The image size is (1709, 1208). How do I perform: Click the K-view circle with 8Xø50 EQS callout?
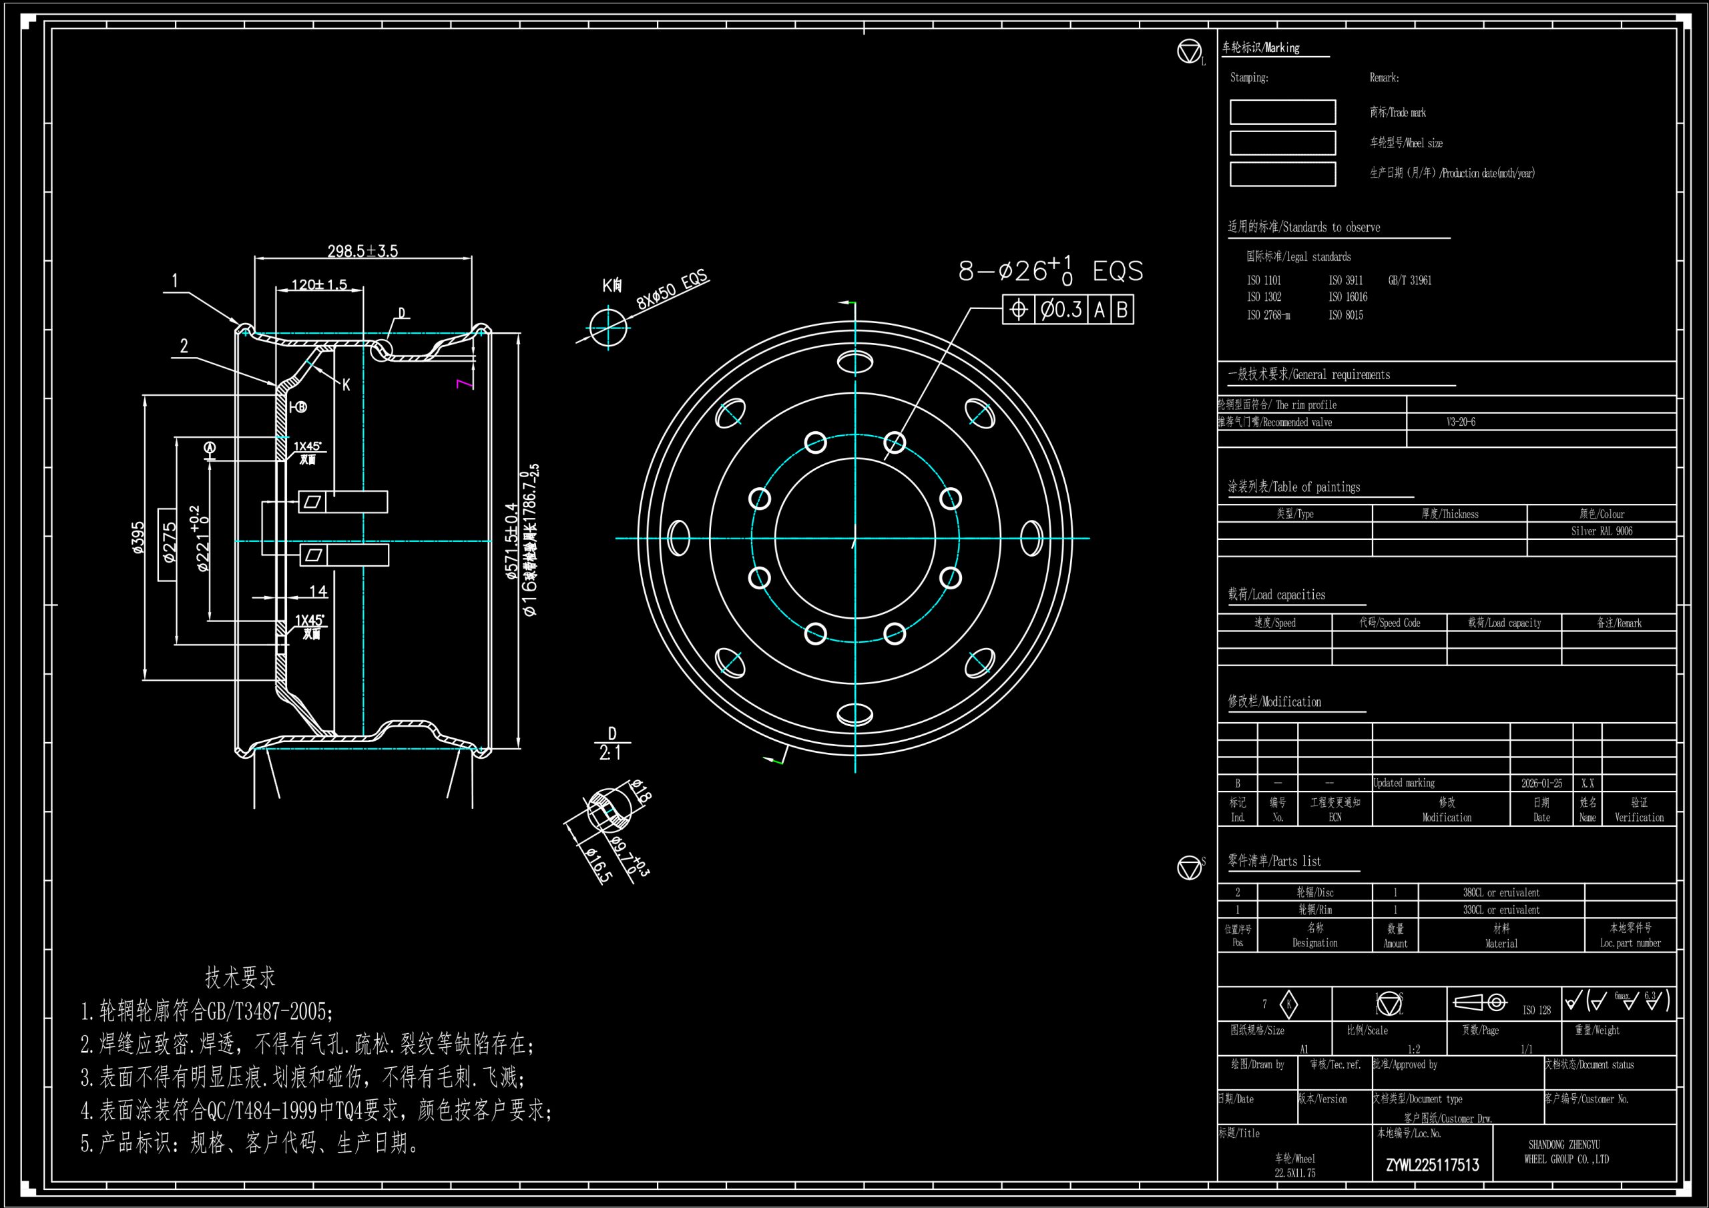pos(608,328)
